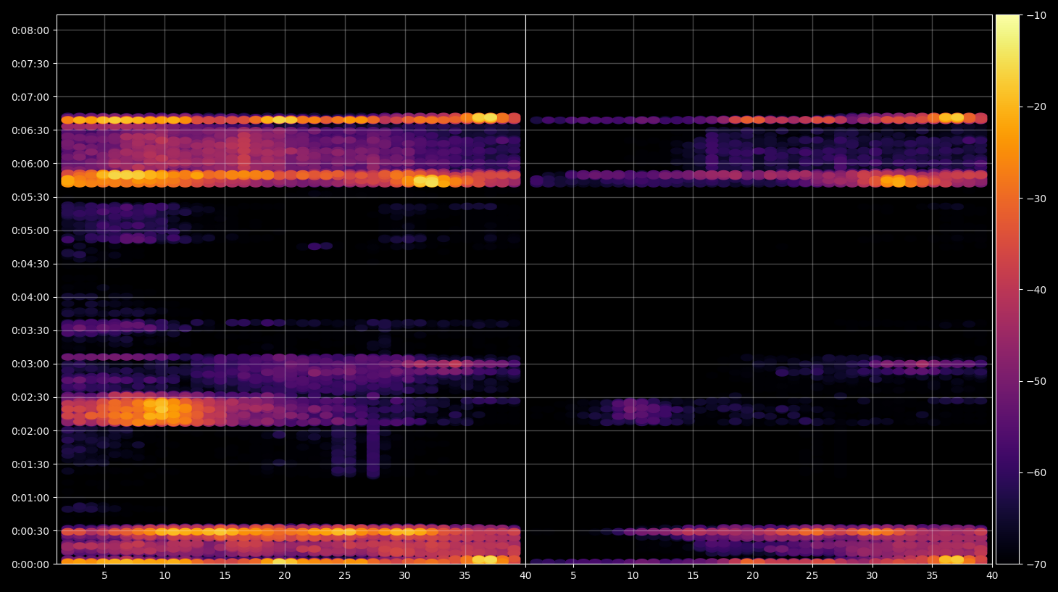The height and width of the screenshot is (592, 1058).
Task: Click x-axis label 10 under the right heatmap
Action: pos(633,576)
